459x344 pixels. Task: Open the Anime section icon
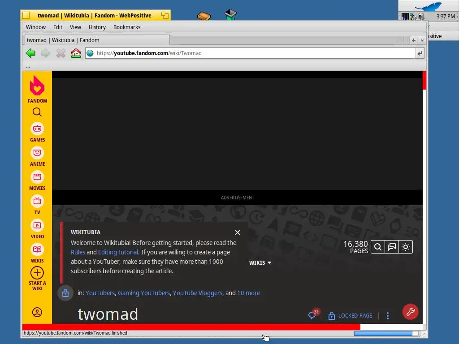(x=37, y=153)
